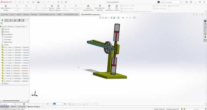Open Appearances task pane color ball

(205, 37)
